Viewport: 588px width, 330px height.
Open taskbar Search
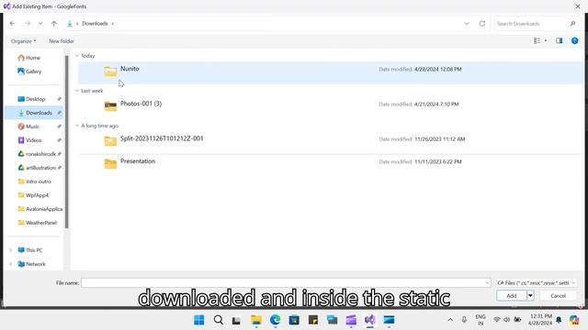coord(219,320)
